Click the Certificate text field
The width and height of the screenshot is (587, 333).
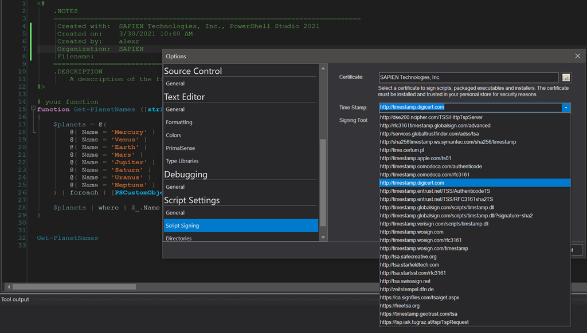pyautogui.click(x=468, y=77)
